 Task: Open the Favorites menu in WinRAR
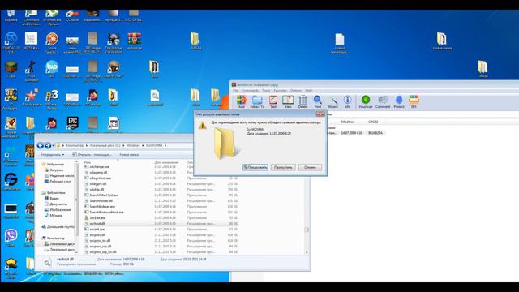pos(280,90)
